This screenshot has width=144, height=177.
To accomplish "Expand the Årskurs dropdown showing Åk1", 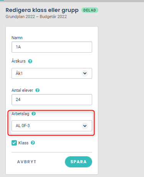I will tap(52, 73).
